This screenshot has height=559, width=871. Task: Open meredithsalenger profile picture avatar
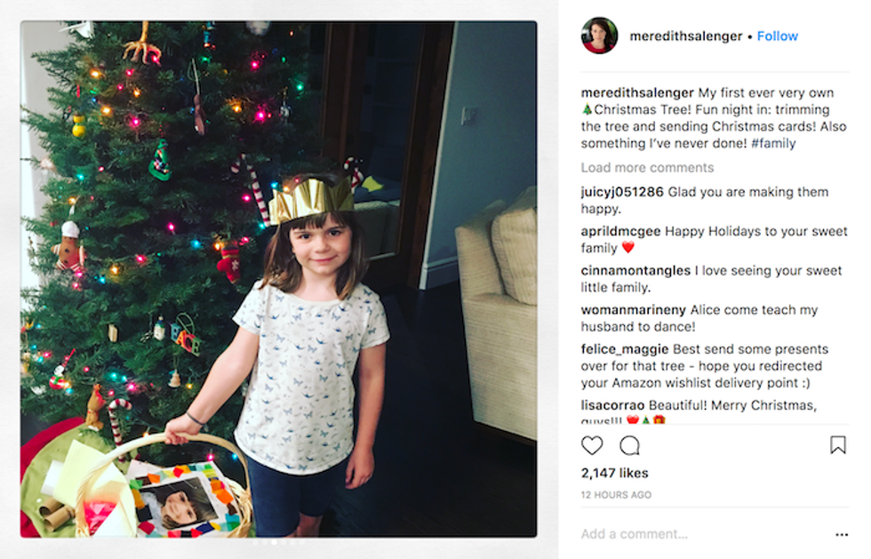[x=599, y=36]
